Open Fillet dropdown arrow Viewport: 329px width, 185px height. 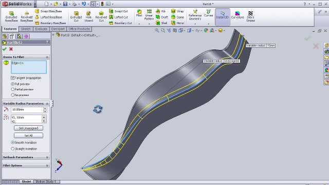click(x=139, y=24)
